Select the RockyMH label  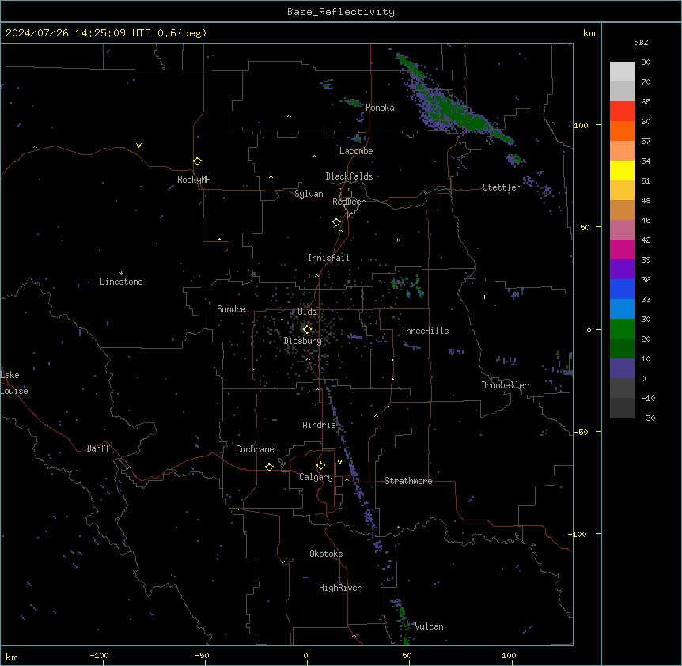[x=194, y=180]
